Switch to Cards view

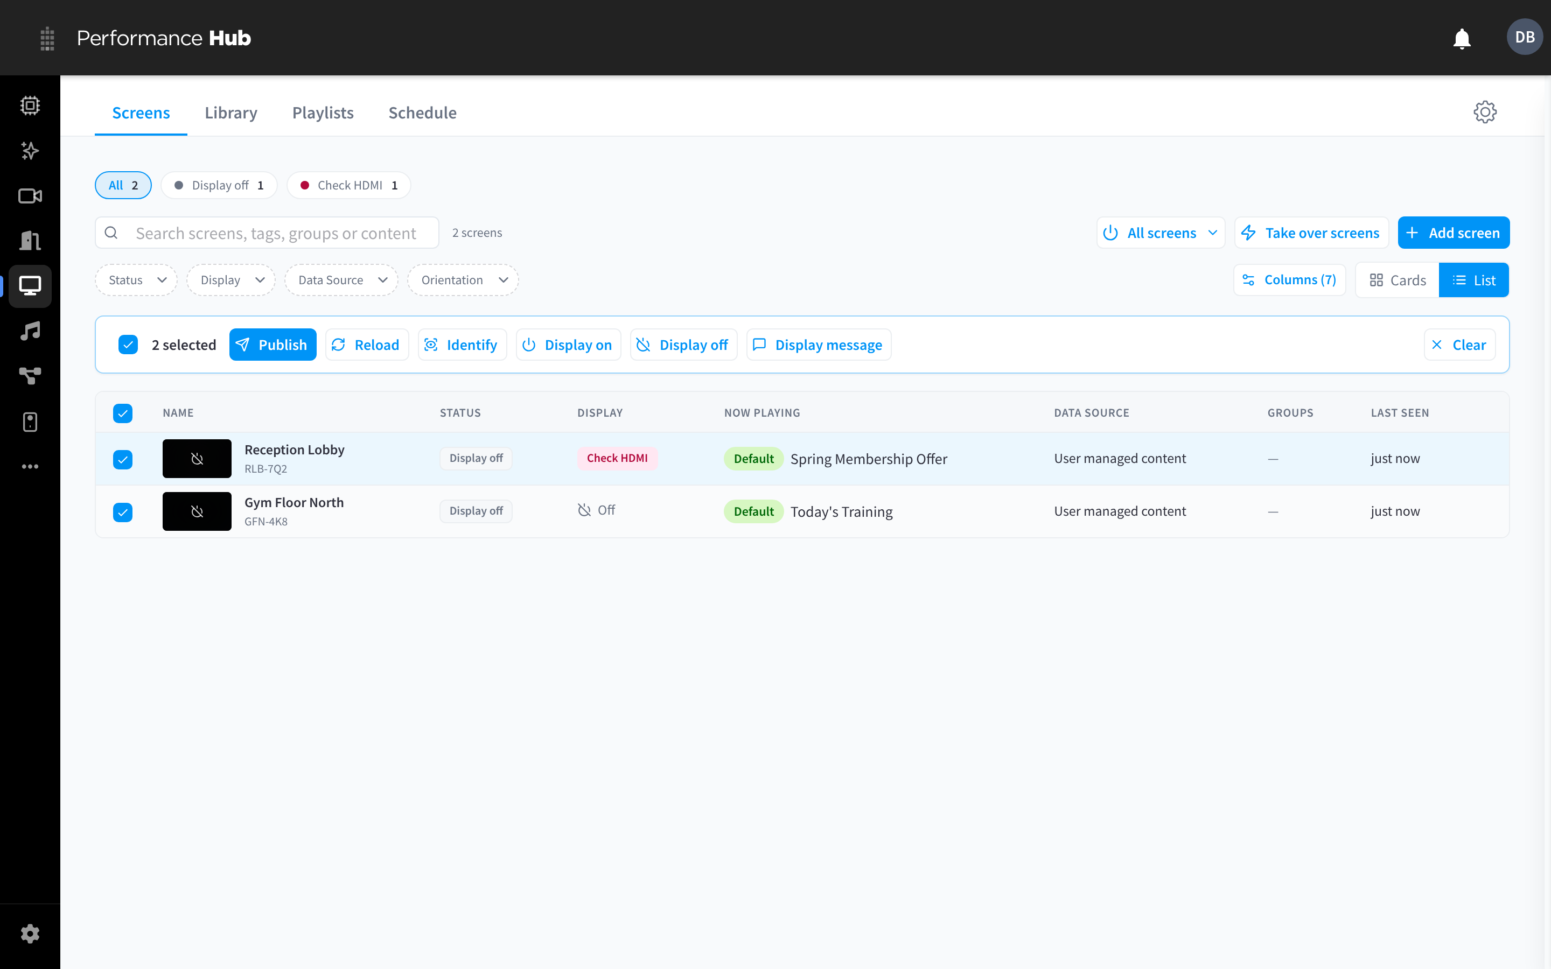coord(1397,280)
